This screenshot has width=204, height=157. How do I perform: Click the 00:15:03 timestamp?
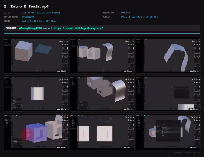pos(194,109)
